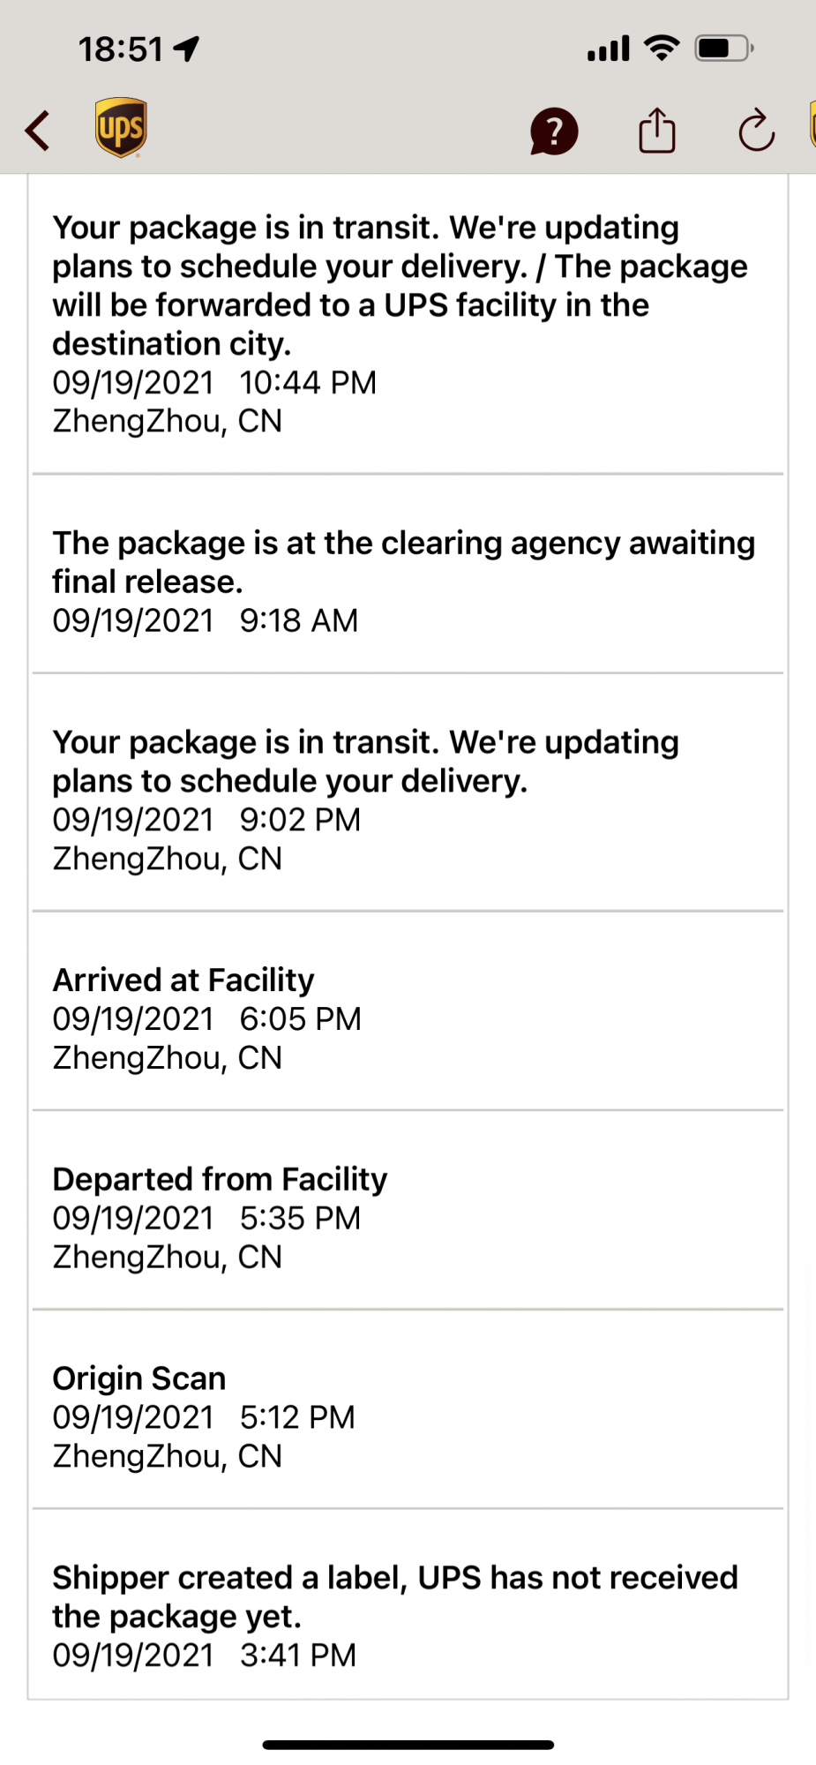
Task: Tap the share icon in the header
Action: 657,131
